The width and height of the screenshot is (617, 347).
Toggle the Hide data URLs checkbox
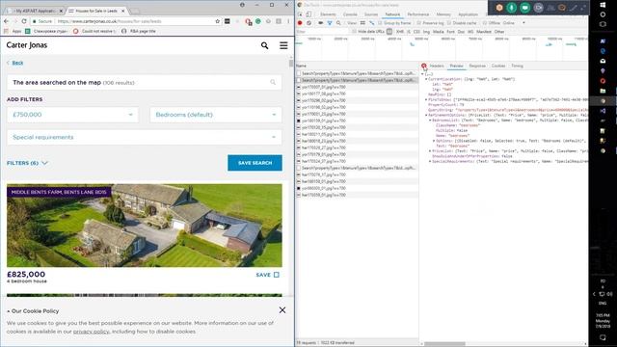(x=354, y=32)
